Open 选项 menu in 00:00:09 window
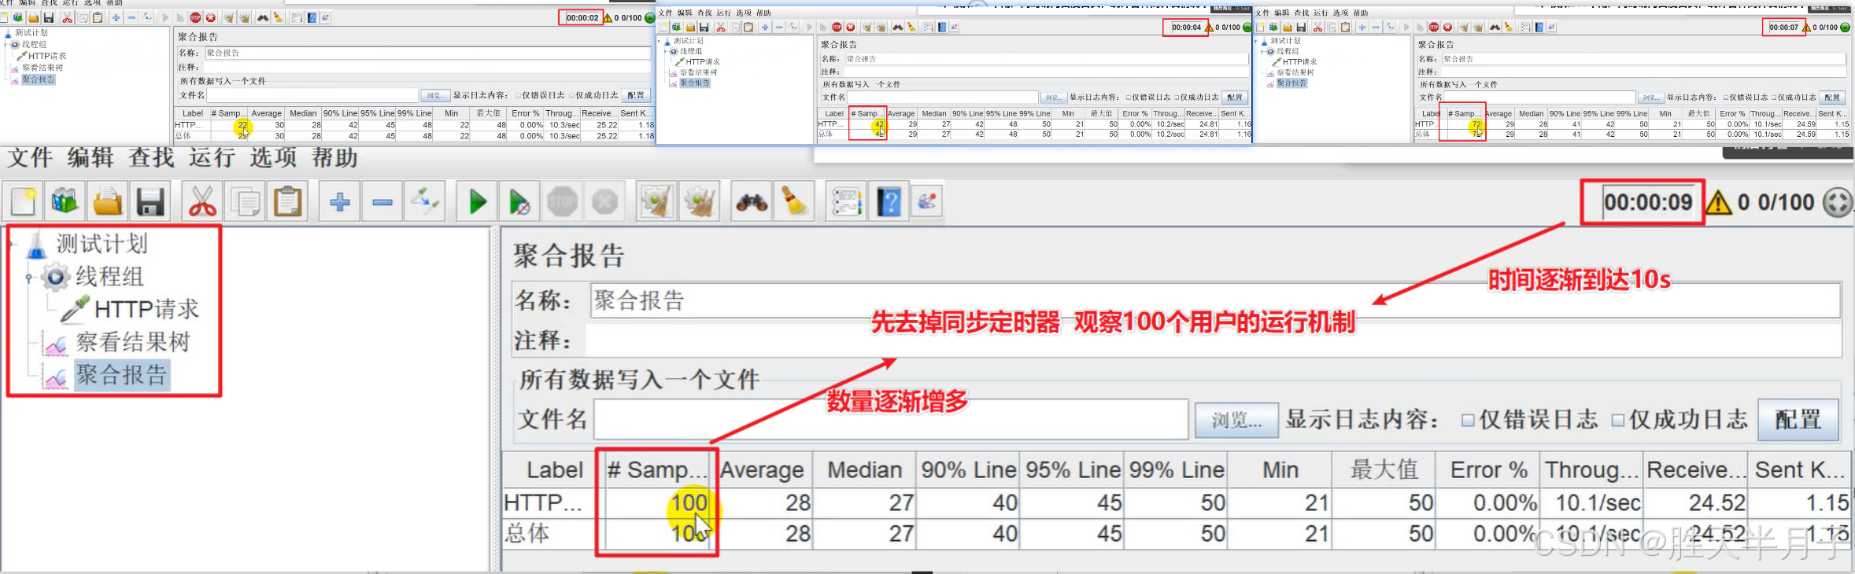 [x=274, y=157]
